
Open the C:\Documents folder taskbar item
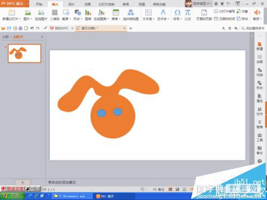pyautogui.click(x=72, y=196)
